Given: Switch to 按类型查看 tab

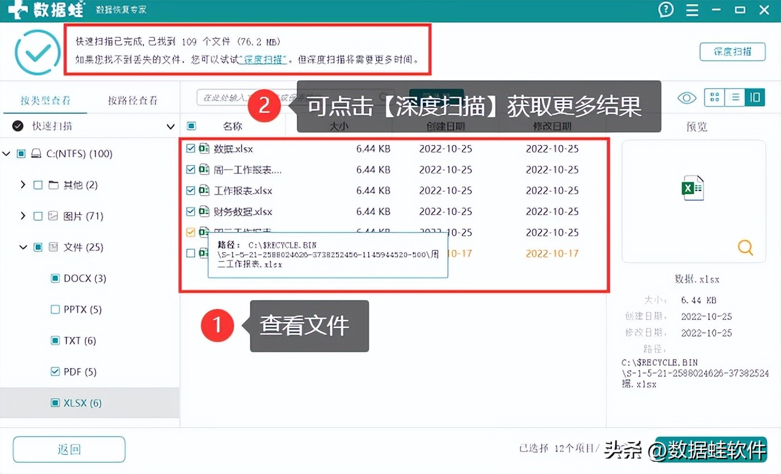Looking at the screenshot, I should click(x=46, y=100).
